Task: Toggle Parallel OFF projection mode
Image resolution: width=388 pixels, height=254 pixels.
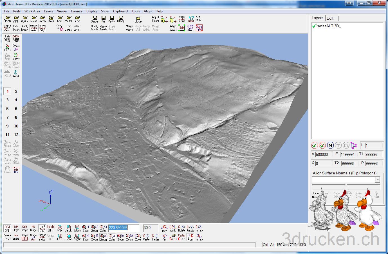Action: tap(51, 228)
